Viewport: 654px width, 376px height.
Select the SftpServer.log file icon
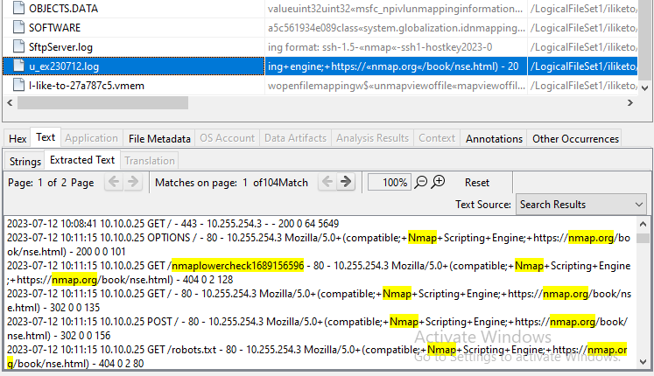click(x=18, y=46)
